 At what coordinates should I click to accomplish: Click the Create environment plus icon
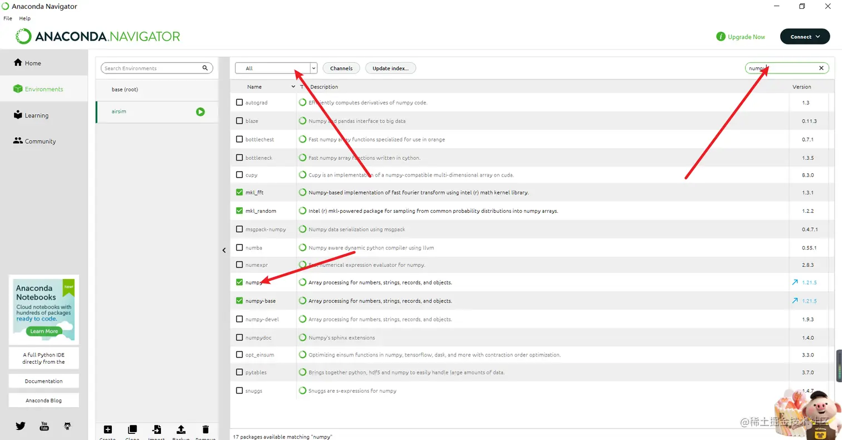pos(108,429)
